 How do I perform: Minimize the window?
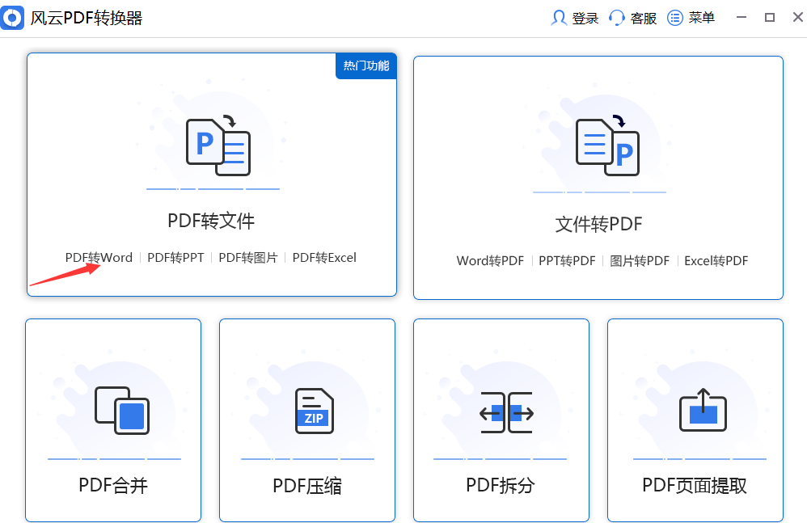tap(742, 18)
